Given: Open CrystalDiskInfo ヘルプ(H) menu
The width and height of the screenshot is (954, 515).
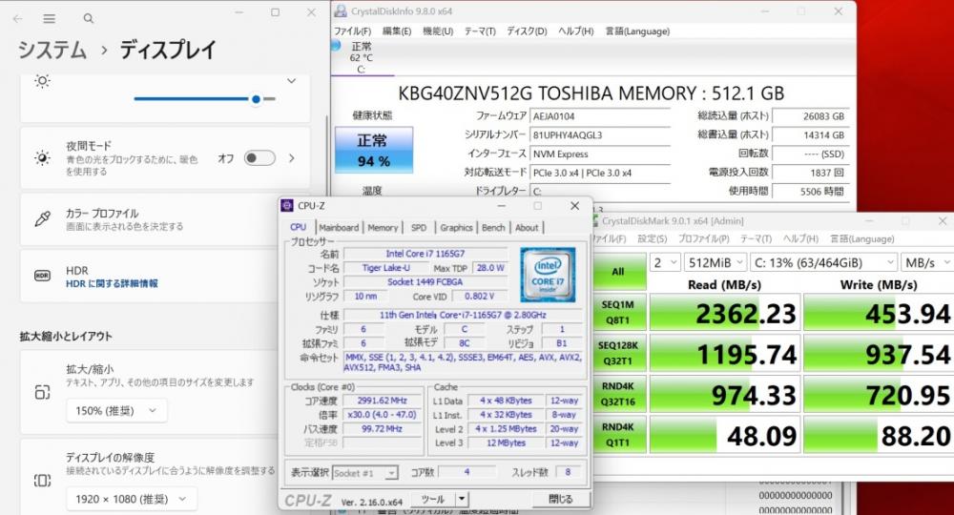Looking at the screenshot, I should click(x=575, y=31).
